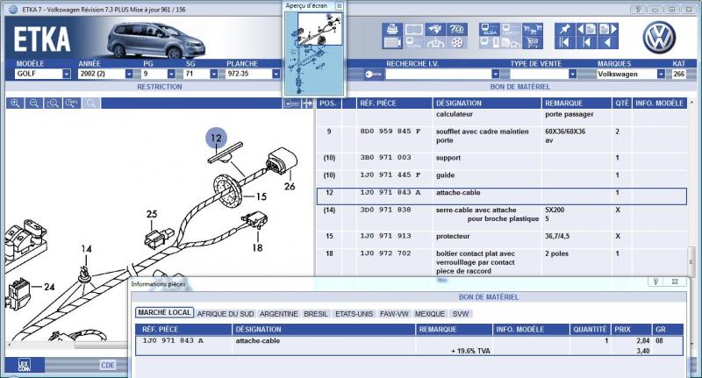The width and height of the screenshot is (702, 378).
Task: Select the SVW tab
Action: tap(460, 314)
